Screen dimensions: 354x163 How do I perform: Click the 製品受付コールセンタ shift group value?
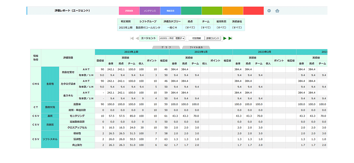coord(148,28)
